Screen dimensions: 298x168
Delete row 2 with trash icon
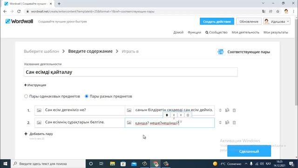(234, 122)
